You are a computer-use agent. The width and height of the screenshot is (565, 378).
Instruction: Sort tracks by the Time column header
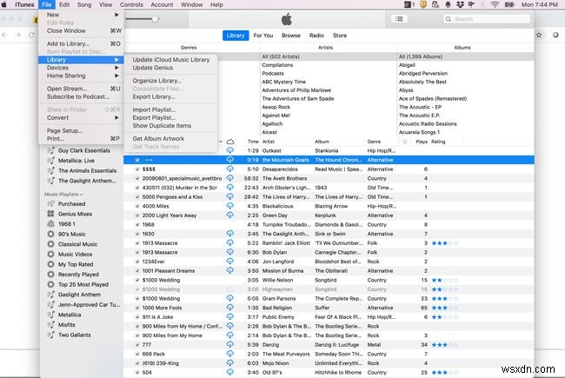tap(253, 142)
